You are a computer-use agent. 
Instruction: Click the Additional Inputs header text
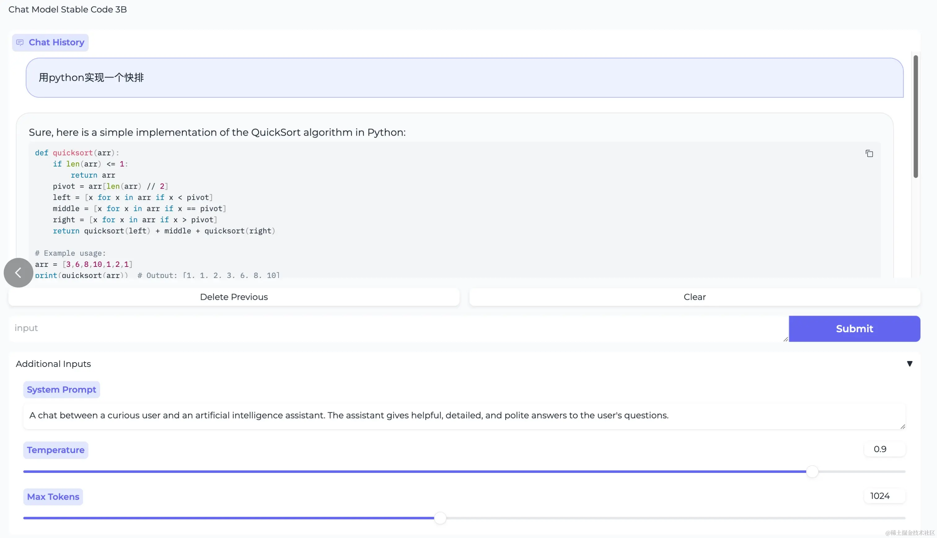[53, 364]
